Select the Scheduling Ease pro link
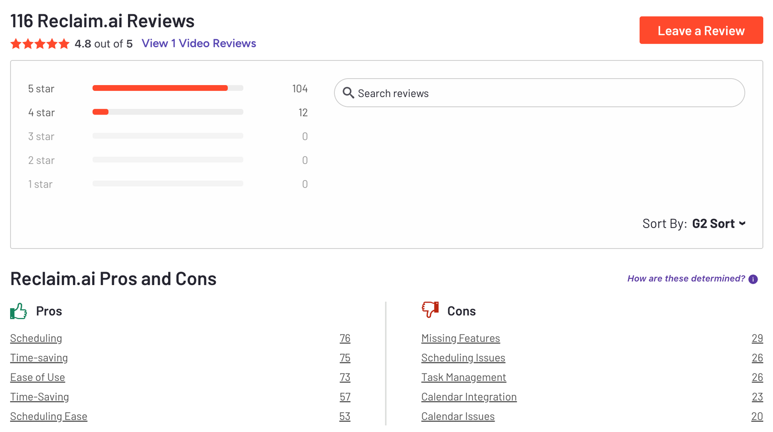 (49, 416)
